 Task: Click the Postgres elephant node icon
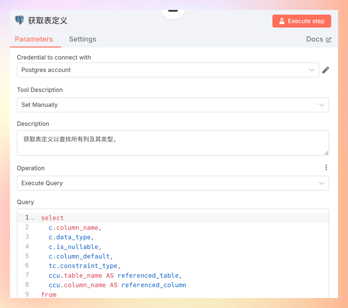pos(19,20)
